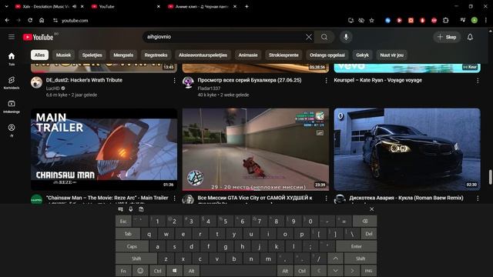
Task: Switch to the Черная browser tab
Action: (x=202, y=6)
